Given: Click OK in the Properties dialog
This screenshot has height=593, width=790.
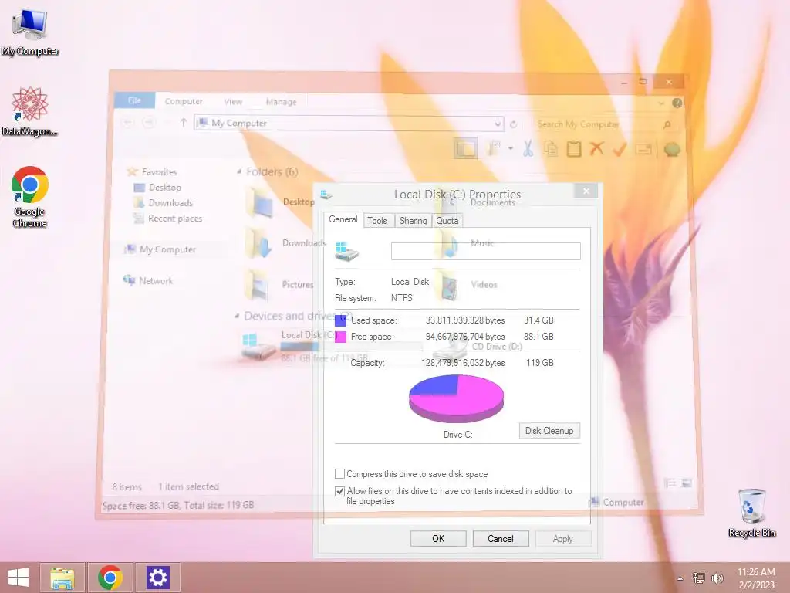Looking at the screenshot, I should point(438,538).
